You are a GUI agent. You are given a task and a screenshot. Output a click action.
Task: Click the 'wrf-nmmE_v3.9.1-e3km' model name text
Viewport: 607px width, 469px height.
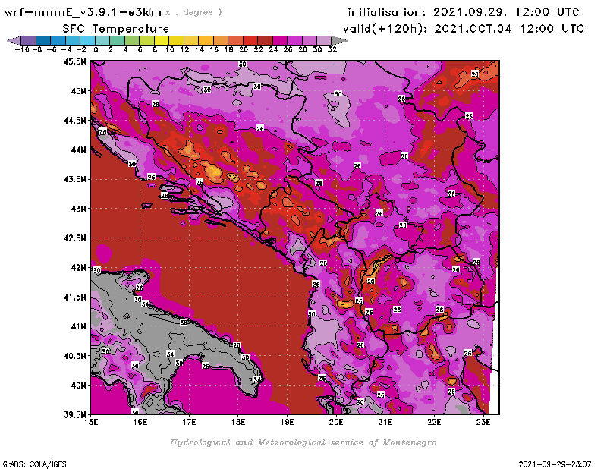83,12
